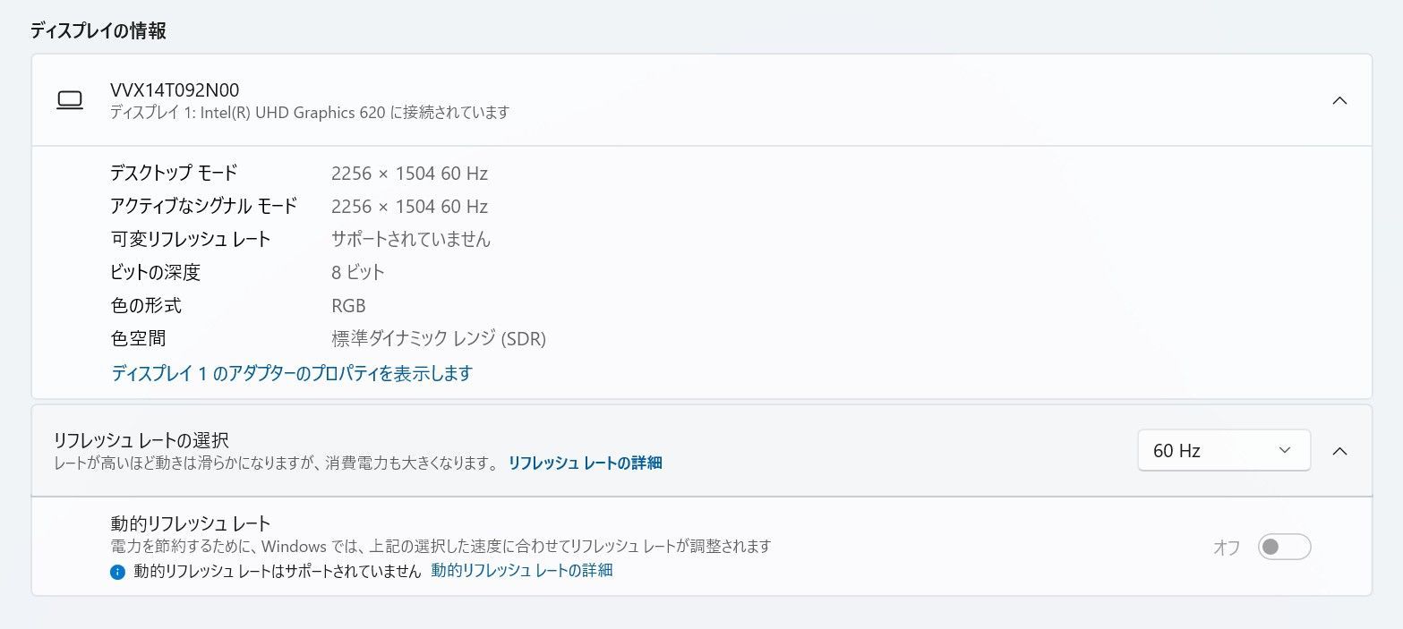
Task: Click the 8 ビット bit depth value
Action: [x=358, y=272]
